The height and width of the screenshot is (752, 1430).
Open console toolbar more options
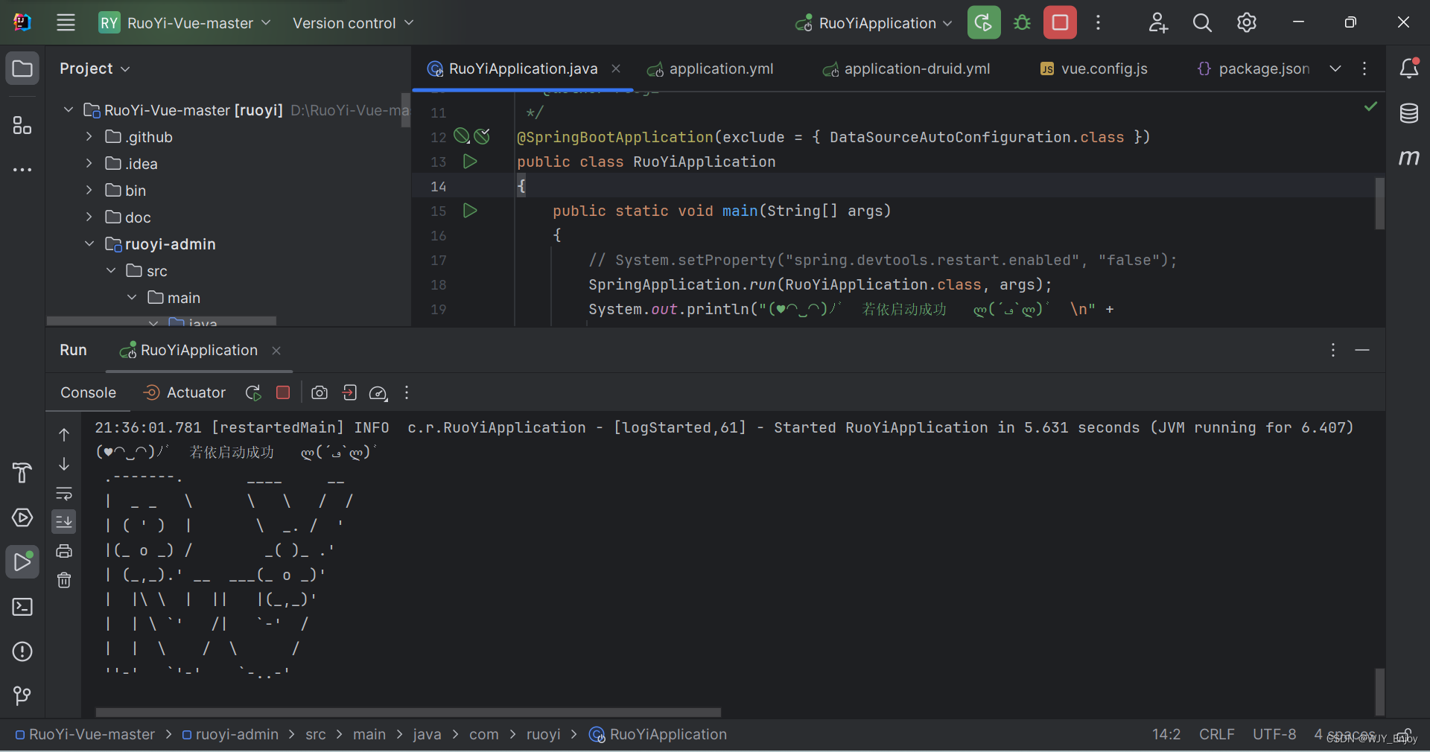[407, 392]
